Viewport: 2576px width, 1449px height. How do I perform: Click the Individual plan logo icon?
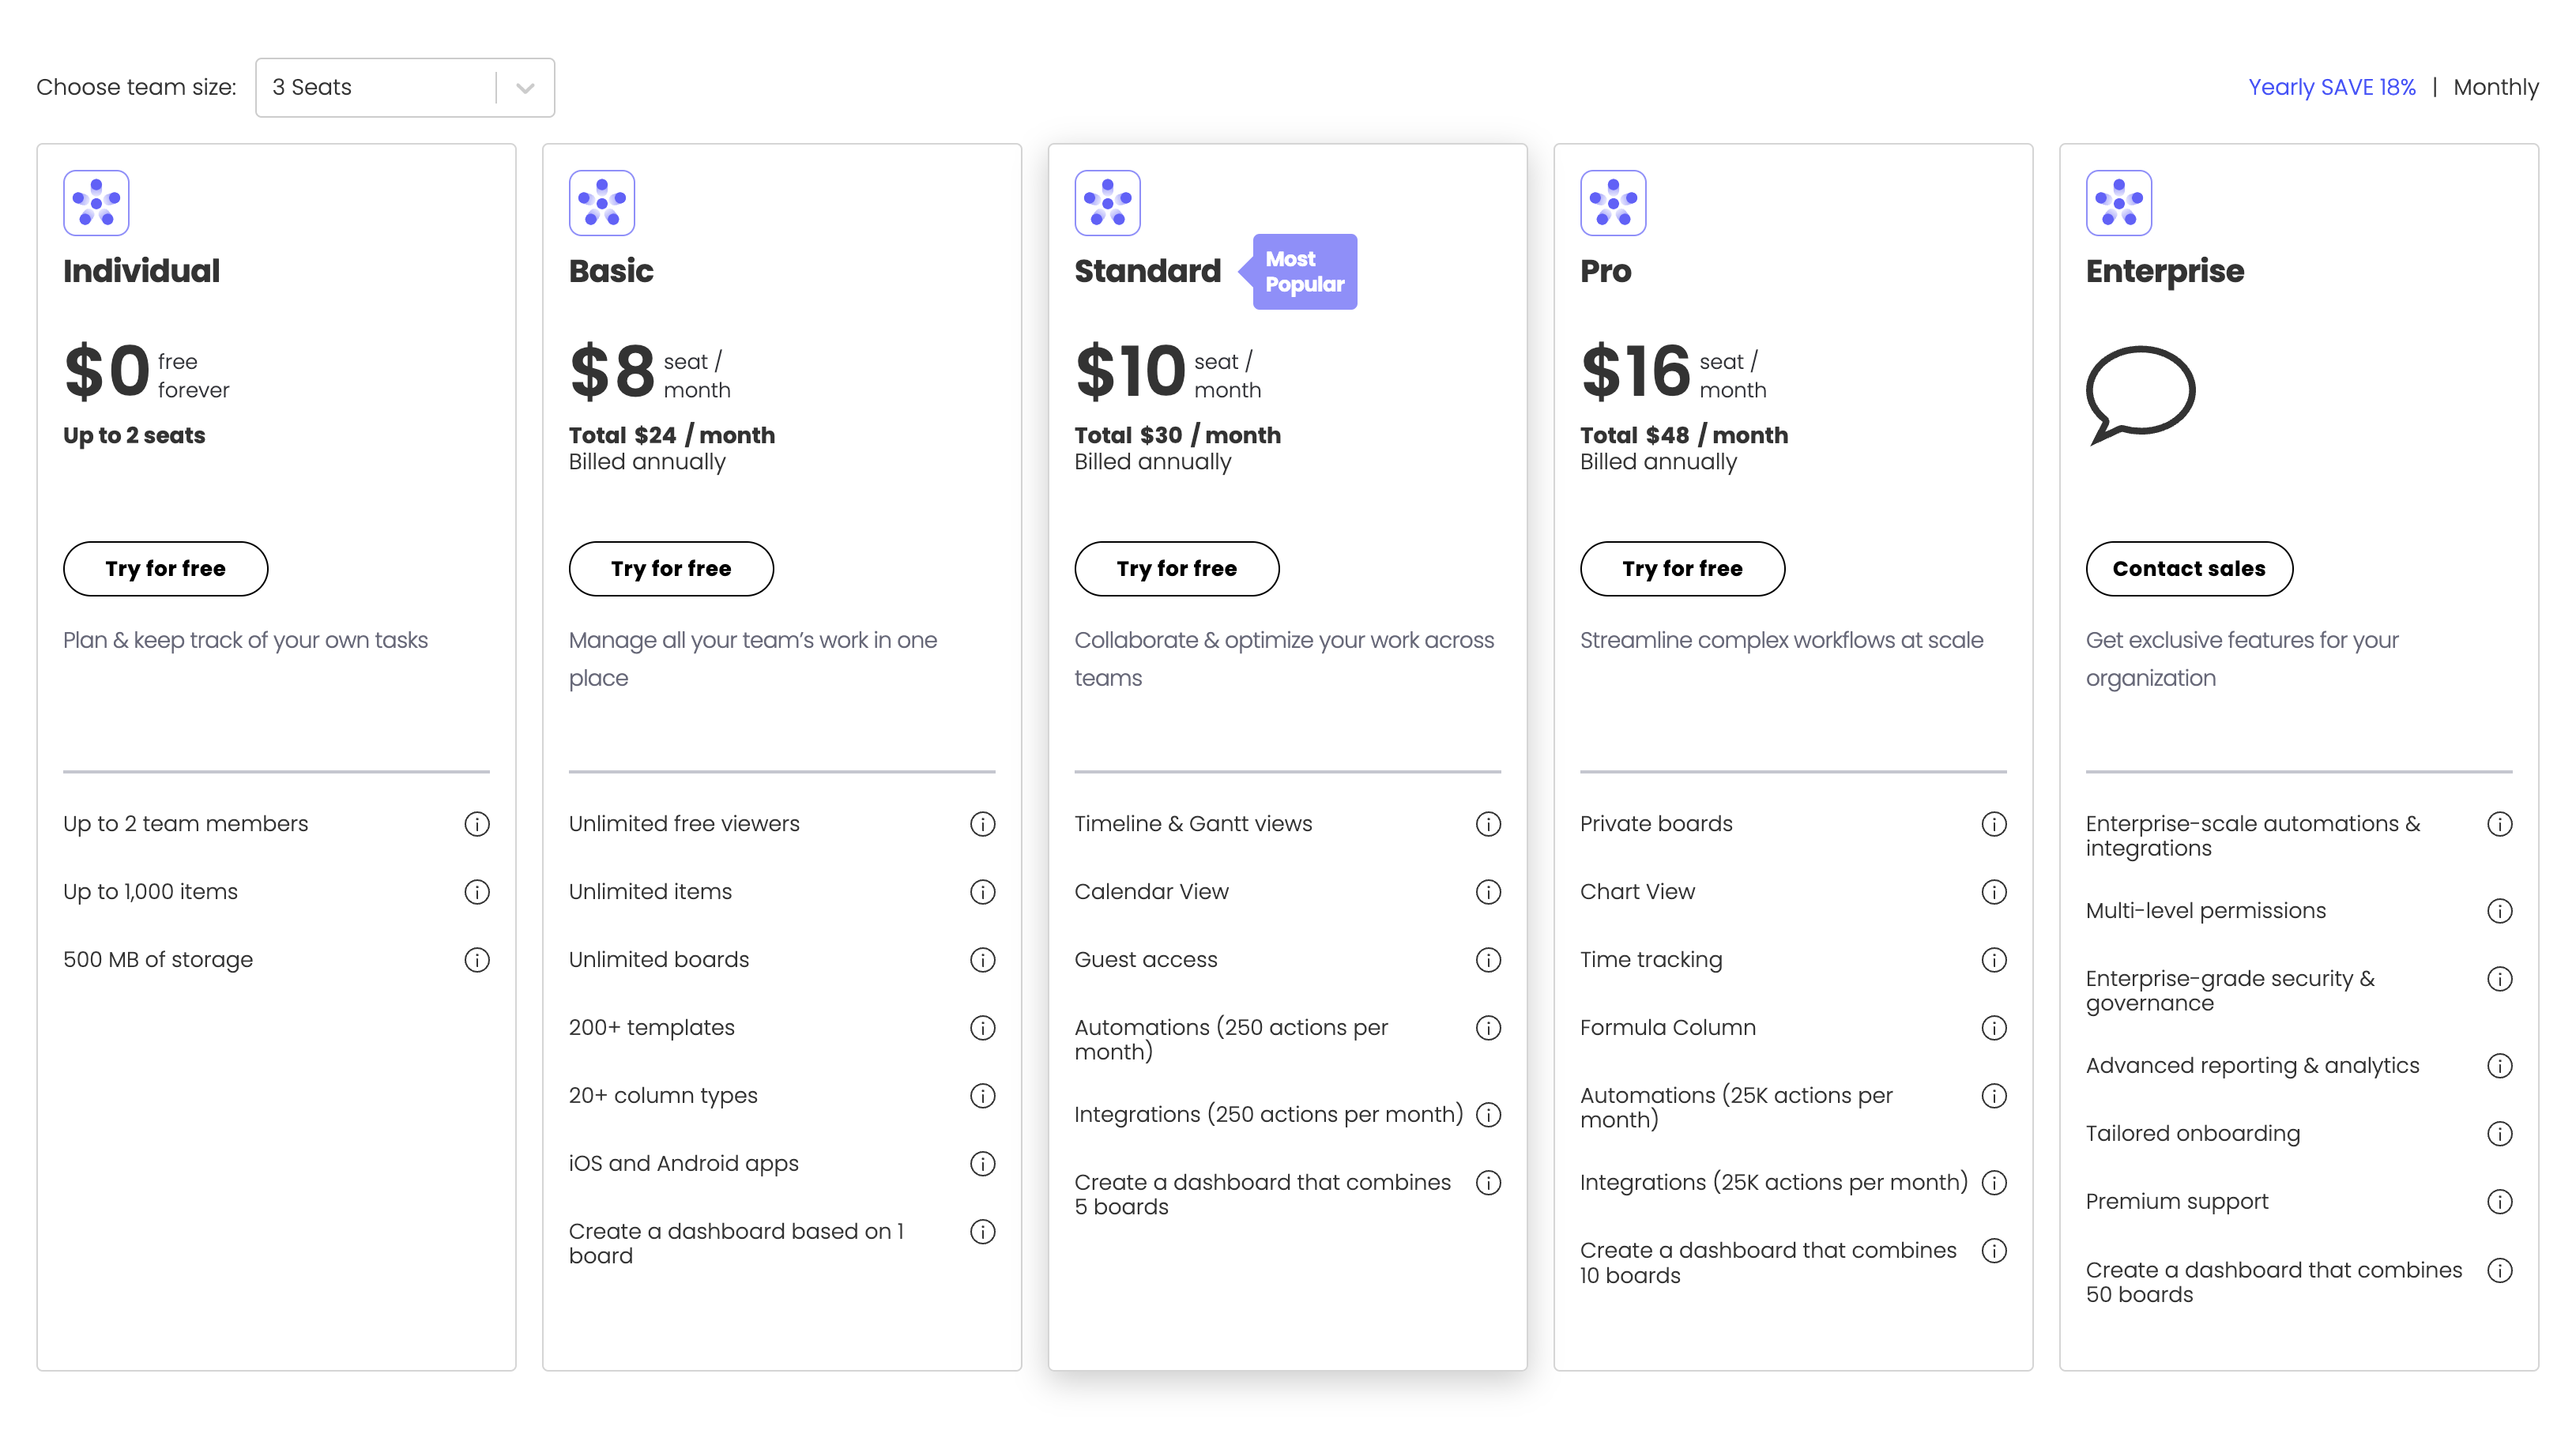tap(96, 201)
